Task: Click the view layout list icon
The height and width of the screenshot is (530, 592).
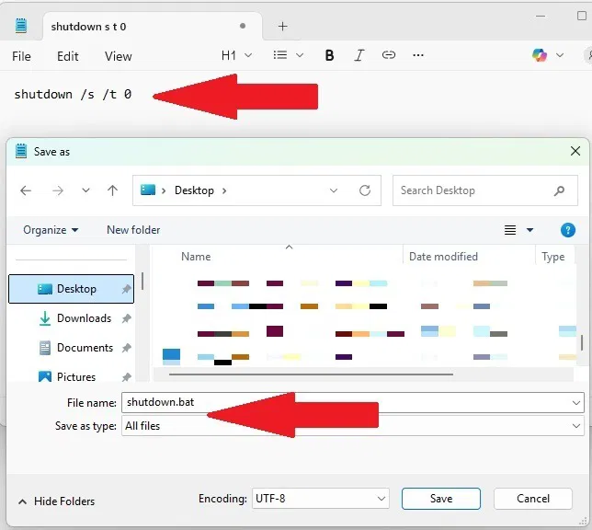Action: (x=510, y=230)
